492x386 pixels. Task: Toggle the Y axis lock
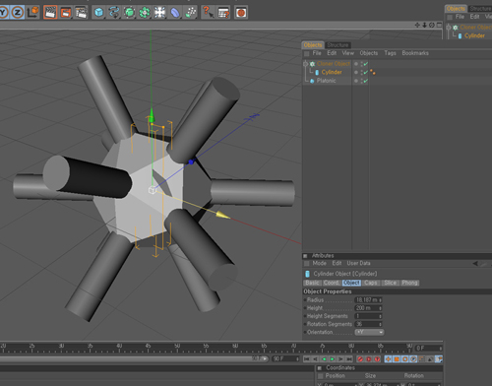(x=3, y=13)
